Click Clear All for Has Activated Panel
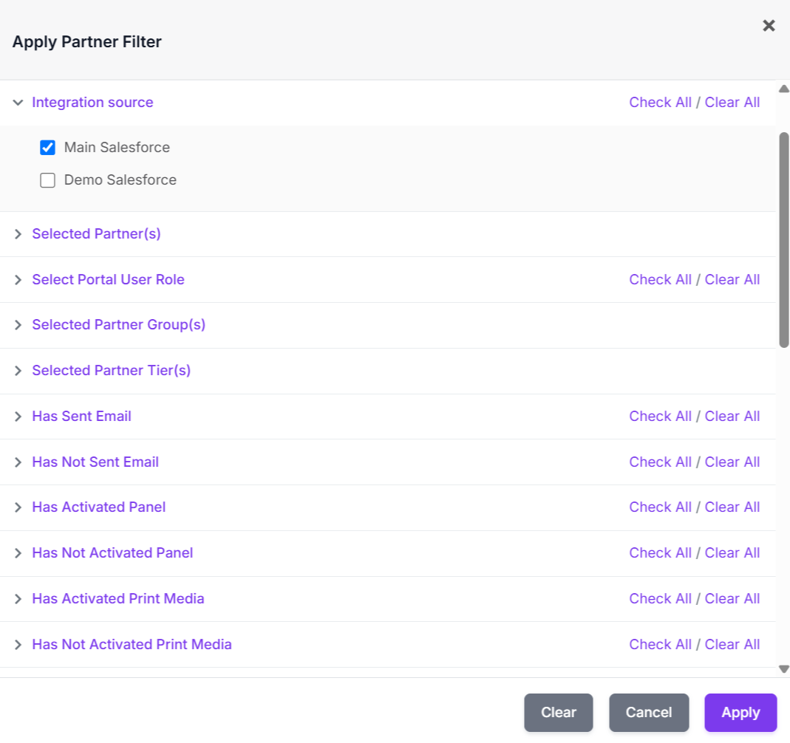This screenshot has height=743, width=790. [x=732, y=507]
